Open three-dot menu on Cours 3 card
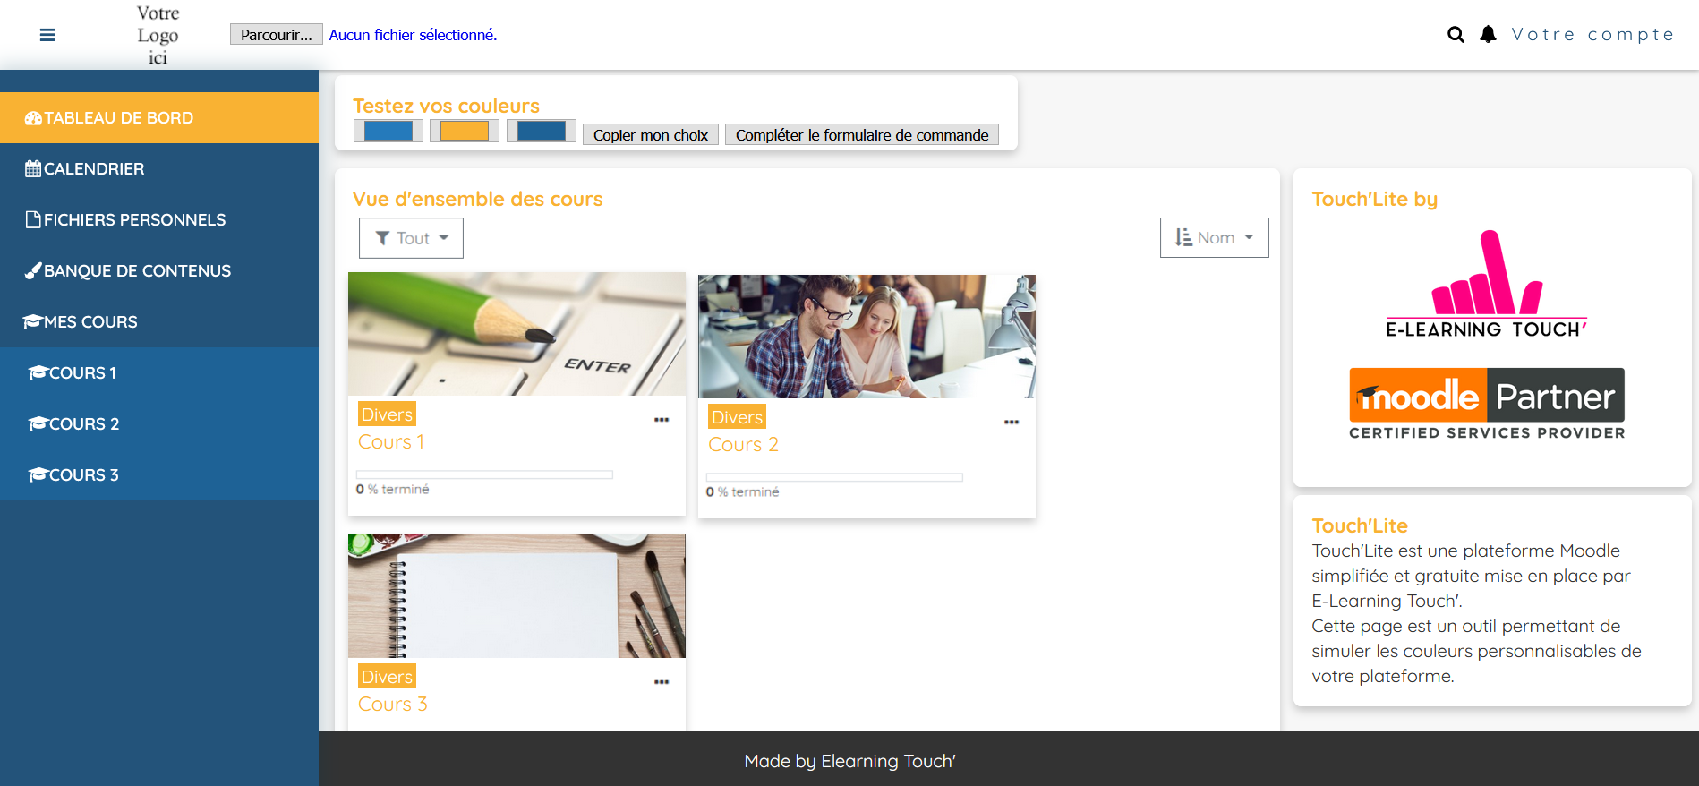 pyautogui.click(x=662, y=682)
